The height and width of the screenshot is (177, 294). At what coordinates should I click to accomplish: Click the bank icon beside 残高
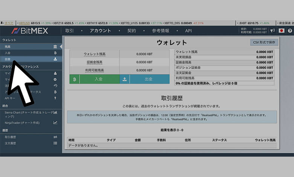coord(55,46)
